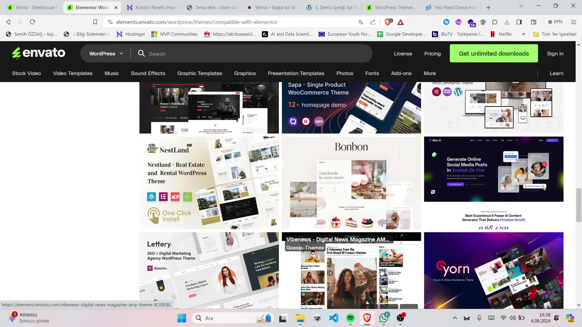Image resolution: width=582 pixels, height=327 pixels.
Task: Reload the page
Action: tap(32, 22)
